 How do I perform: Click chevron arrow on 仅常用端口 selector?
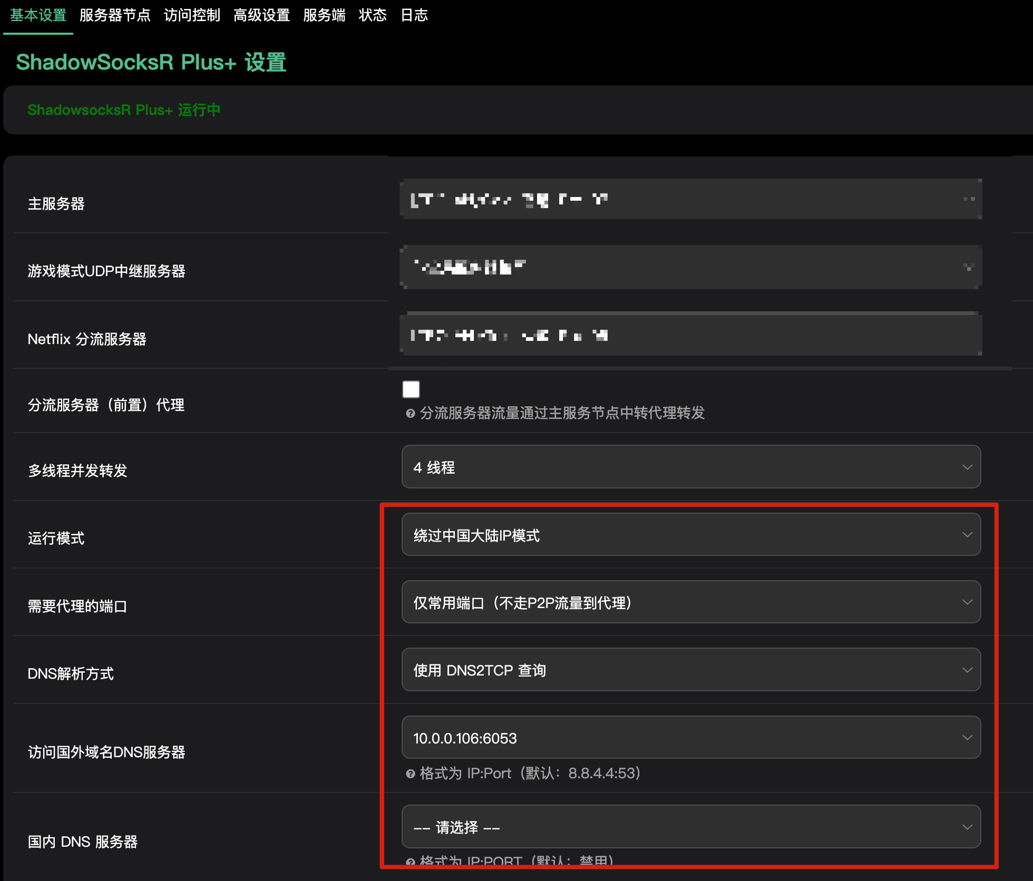click(x=967, y=602)
